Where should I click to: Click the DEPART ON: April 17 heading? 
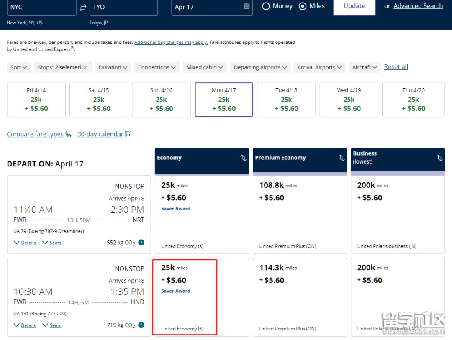pyautogui.click(x=45, y=164)
